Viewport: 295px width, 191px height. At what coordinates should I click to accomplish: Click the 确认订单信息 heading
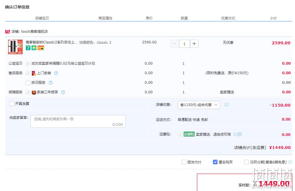(x=17, y=7)
